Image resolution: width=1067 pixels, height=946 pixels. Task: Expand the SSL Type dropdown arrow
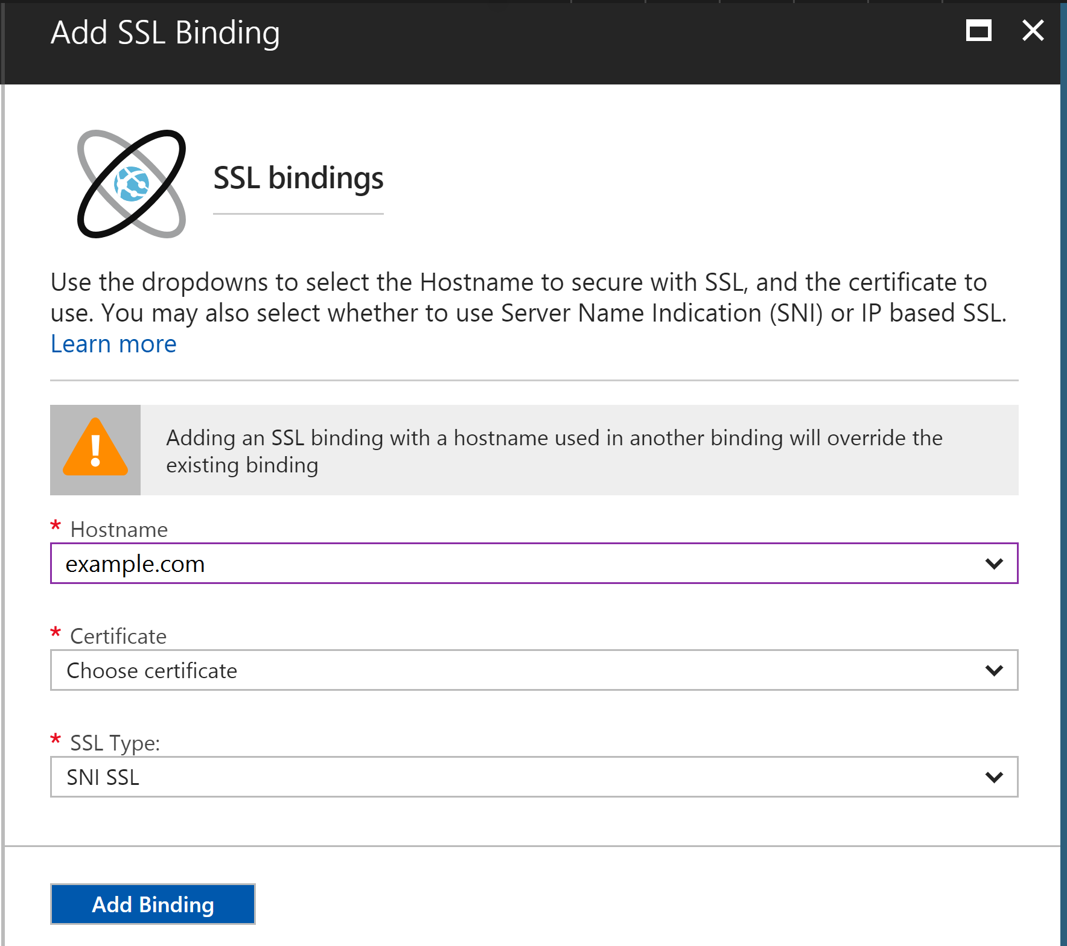pos(993,777)
